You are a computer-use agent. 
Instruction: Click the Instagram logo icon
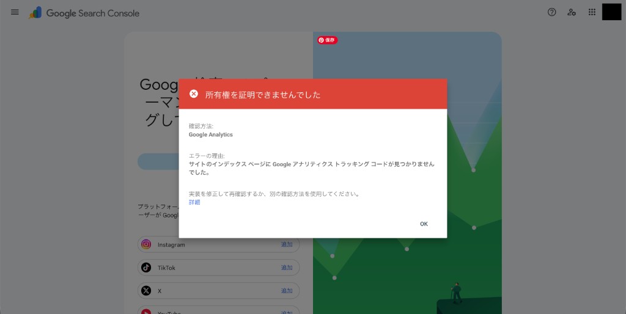[x=146, y=244]
